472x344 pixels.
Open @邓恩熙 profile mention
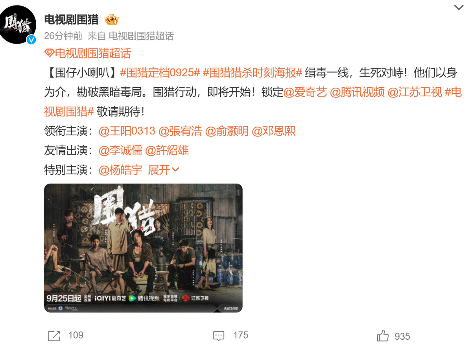tap(273, 131)
